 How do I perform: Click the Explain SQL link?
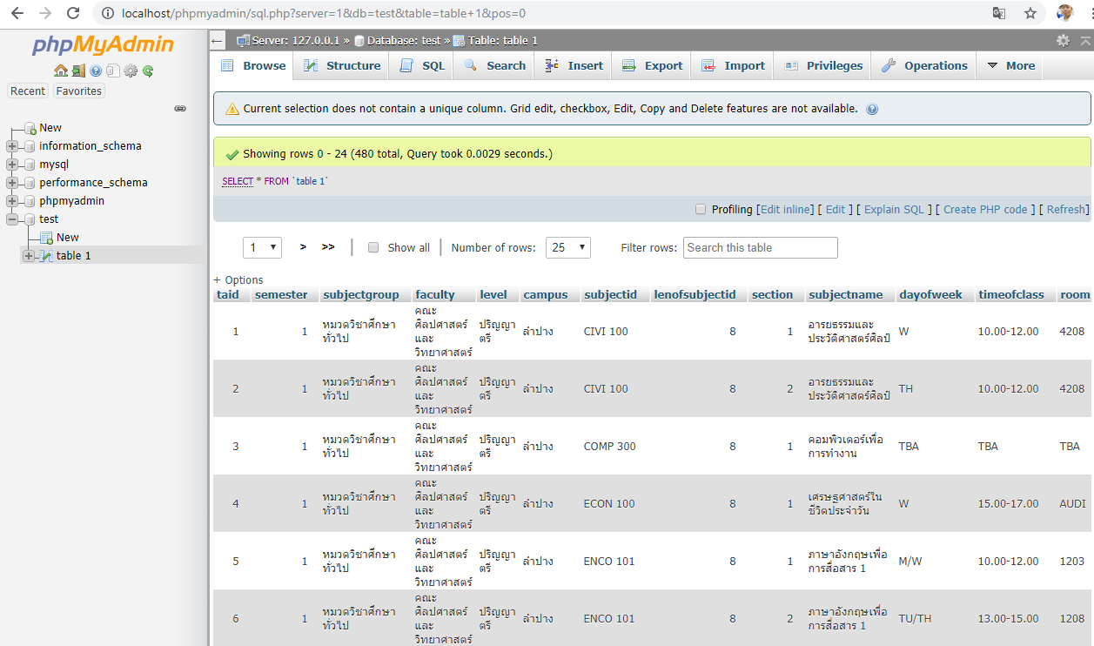(x=894, y=209)
